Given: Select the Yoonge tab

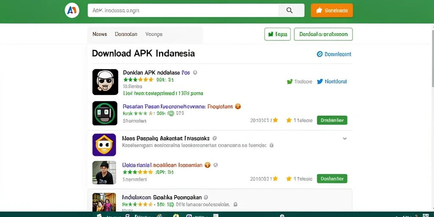Looking at the screenshot, I should 153,34.
